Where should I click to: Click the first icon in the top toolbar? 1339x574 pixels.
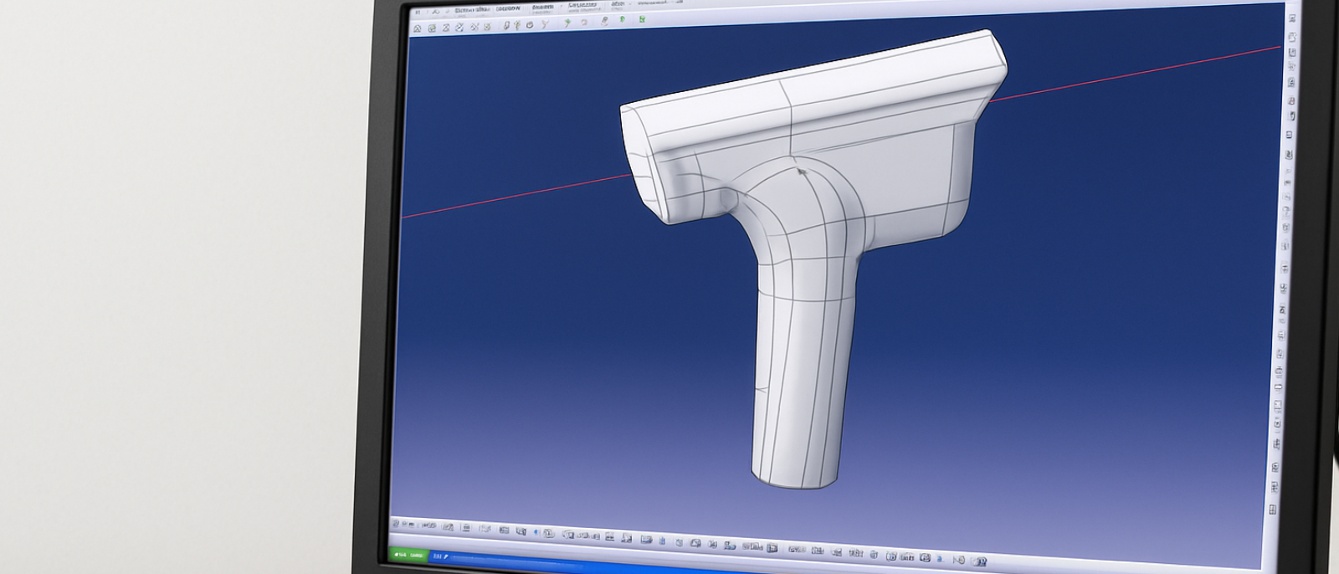tap(418, 28)
